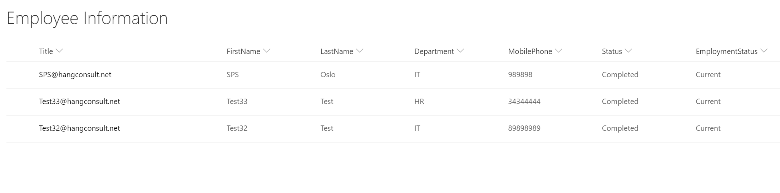780x193 pixels.
Task: Click the Employee Information page heading
Action: [87, 18]
